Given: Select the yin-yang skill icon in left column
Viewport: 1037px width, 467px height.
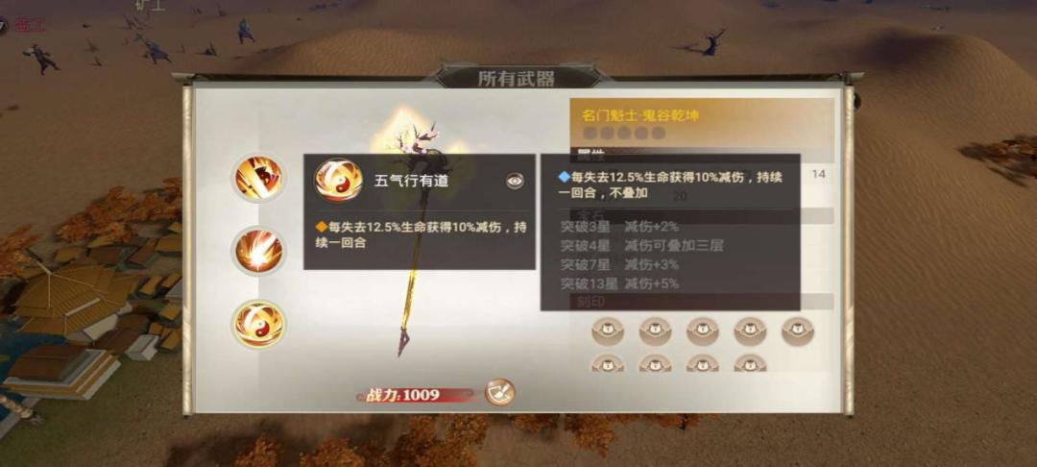Looking at the screenshot, I should click(x=258, y=324).
